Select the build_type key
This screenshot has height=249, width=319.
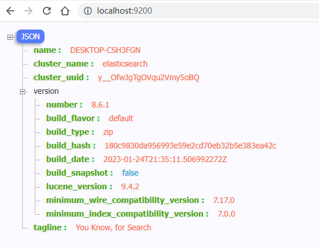pos(70,132)
